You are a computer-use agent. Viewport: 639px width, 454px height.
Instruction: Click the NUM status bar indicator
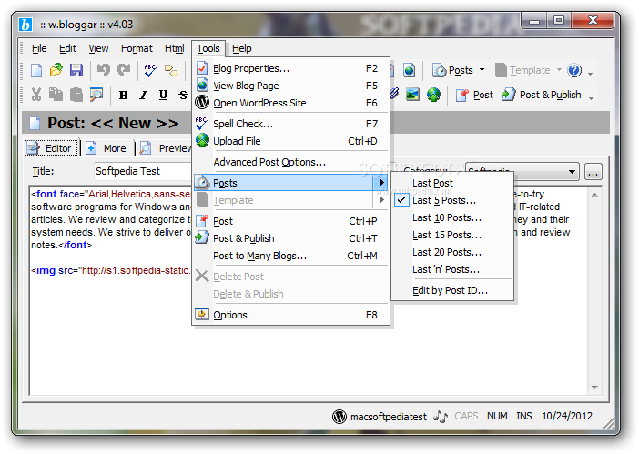pos(497,416)
